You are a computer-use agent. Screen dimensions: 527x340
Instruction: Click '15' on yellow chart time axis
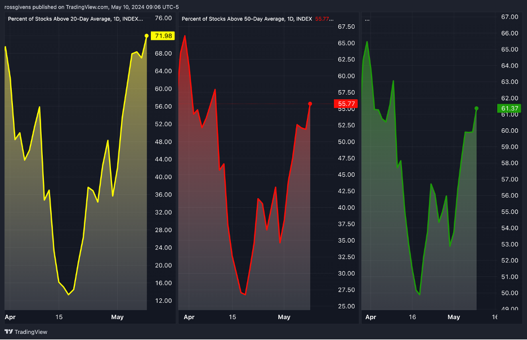(x=59, y=317)
